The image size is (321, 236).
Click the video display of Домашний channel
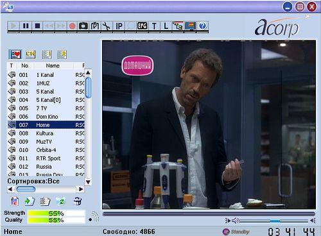pos(209,124)
